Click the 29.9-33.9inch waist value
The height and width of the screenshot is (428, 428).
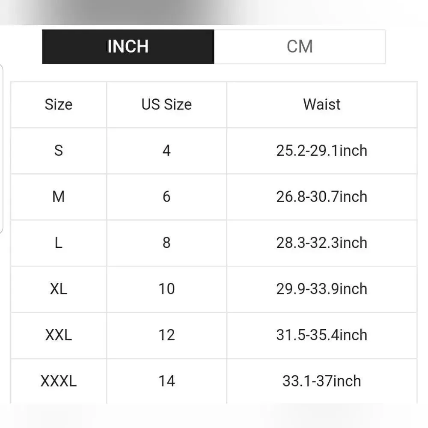click(322, 289)
